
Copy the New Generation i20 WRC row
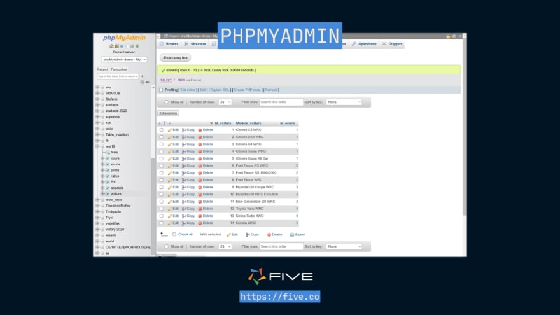[x=188, y=202]
